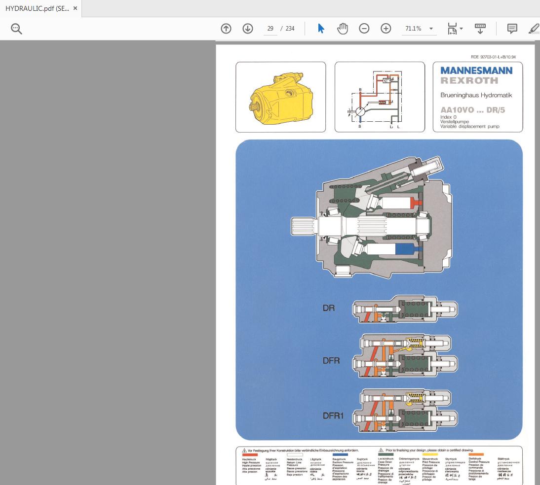Go to the previous page with up arrow
This screenshot has width=540, height=485.
point(226,29)
